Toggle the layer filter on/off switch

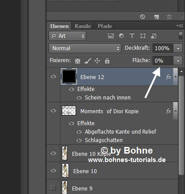[x=181, y=36]
